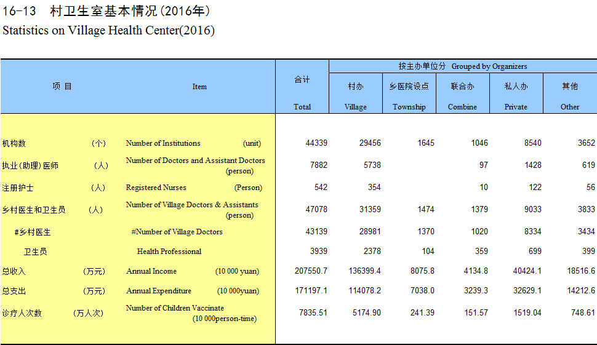Click the '机构数' row label
This screenshot has height=345, width=597.
point(14,143)
